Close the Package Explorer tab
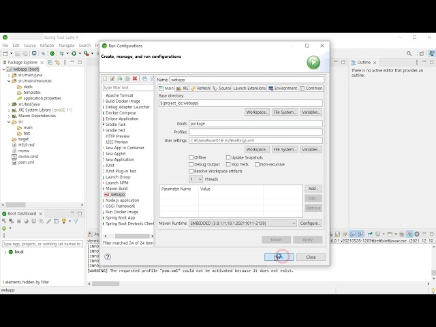Image resolution: width=436 pixels, height=327 pixels. pyautogui.click(x=42, y=63)
